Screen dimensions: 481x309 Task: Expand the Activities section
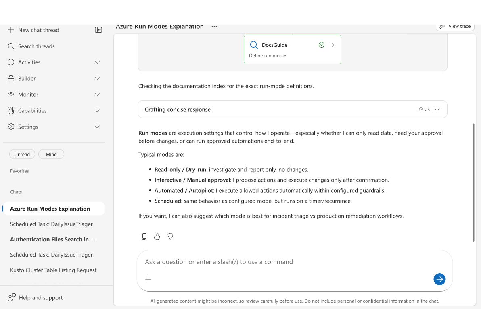tap(97, 62)
